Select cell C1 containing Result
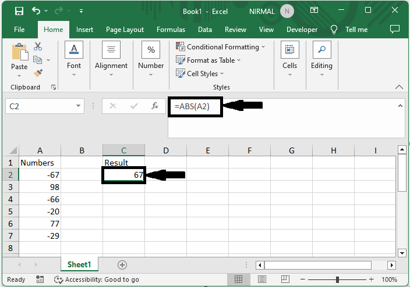 click(x=123, y=162)
